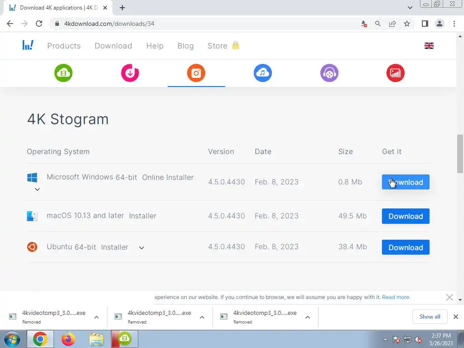Open options for second 4kvideotomp3 download
This screenshot has width=464, height=348.
(x=202, y=317)
